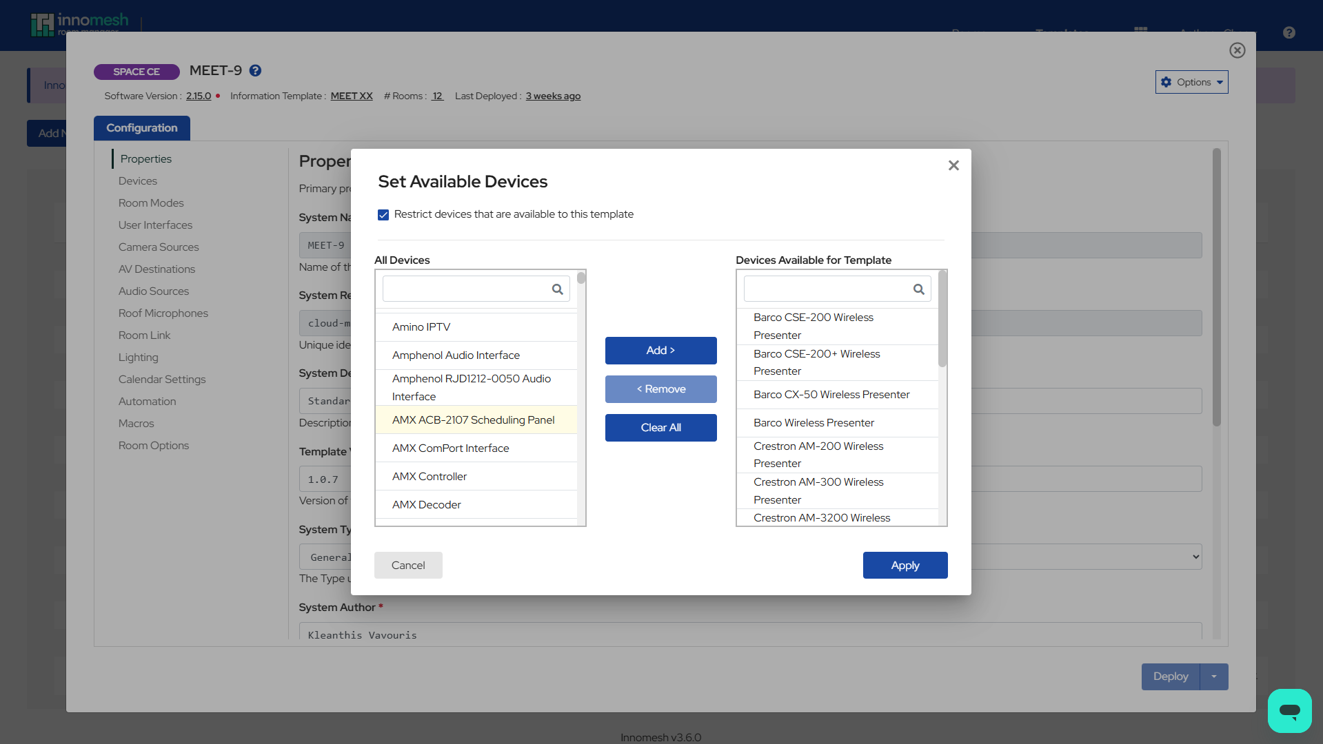Uncheck restrict devices available to this template
Screen dimensions: 1323x744
(383, 214)
